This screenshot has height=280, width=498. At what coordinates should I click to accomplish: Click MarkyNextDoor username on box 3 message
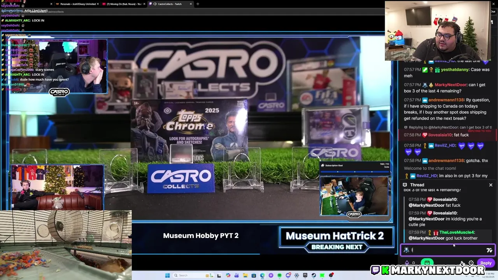click(451, 85)
